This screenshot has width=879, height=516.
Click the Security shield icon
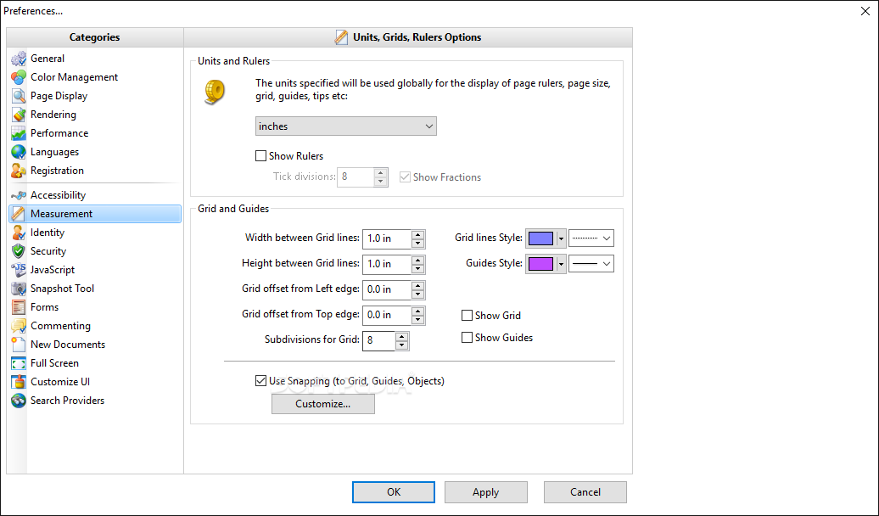[19, 251]
